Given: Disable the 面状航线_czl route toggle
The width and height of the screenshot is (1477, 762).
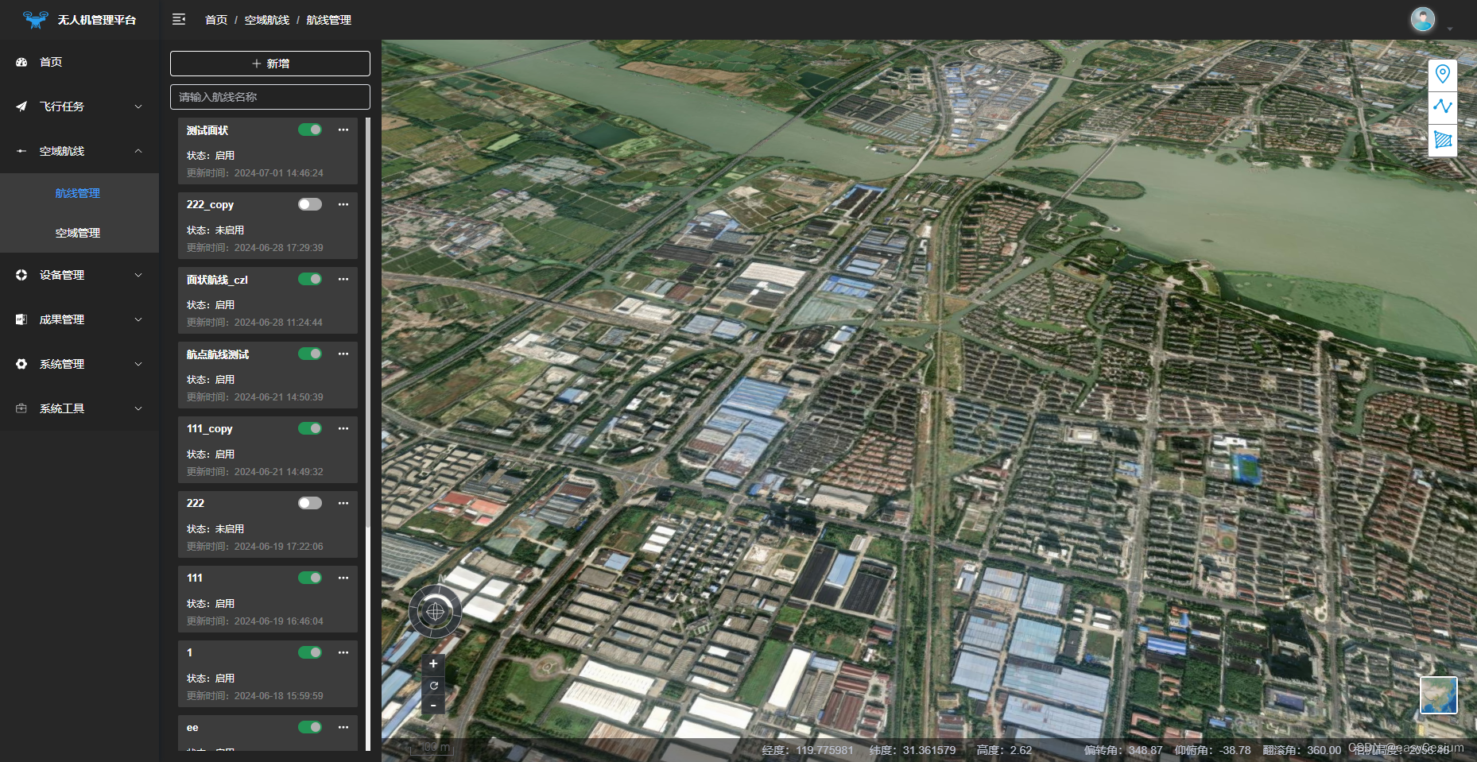Looking at the screenshot, I should point(310,279).
